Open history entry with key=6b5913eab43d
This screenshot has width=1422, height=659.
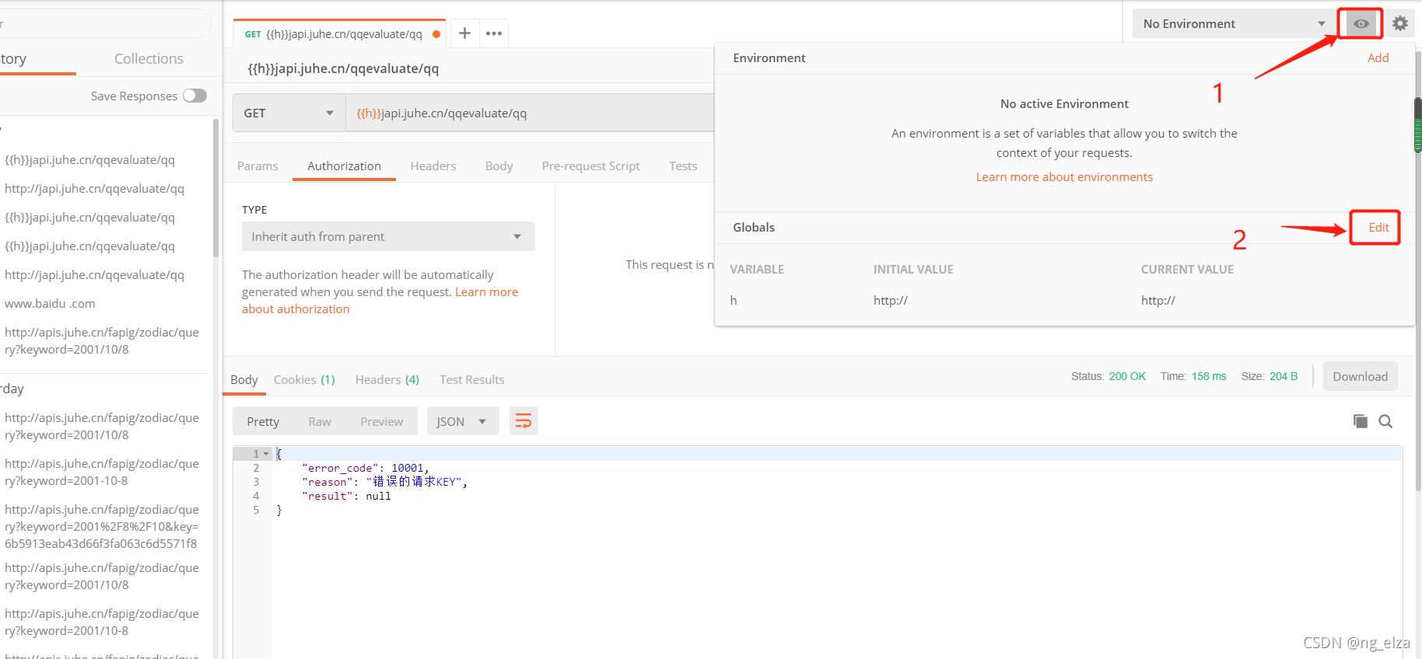(x=102, y=526)
